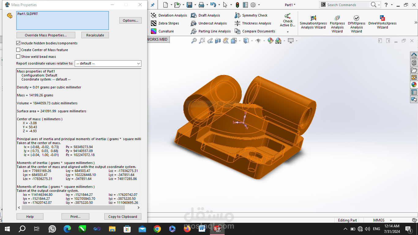The image size is (418, 235).
Task: Click the Options... button
Action: 130,21
